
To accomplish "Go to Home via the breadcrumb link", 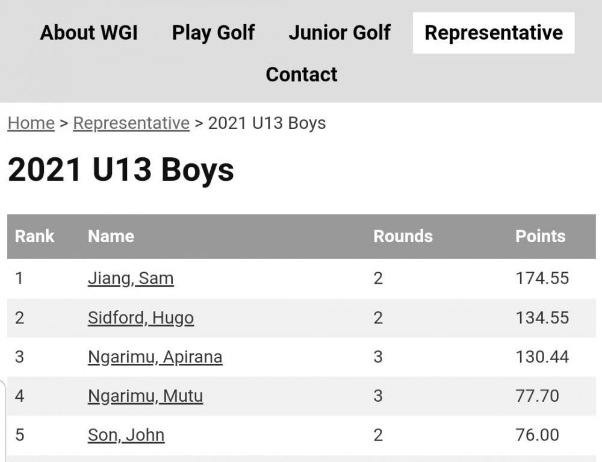I will [30, 123].
